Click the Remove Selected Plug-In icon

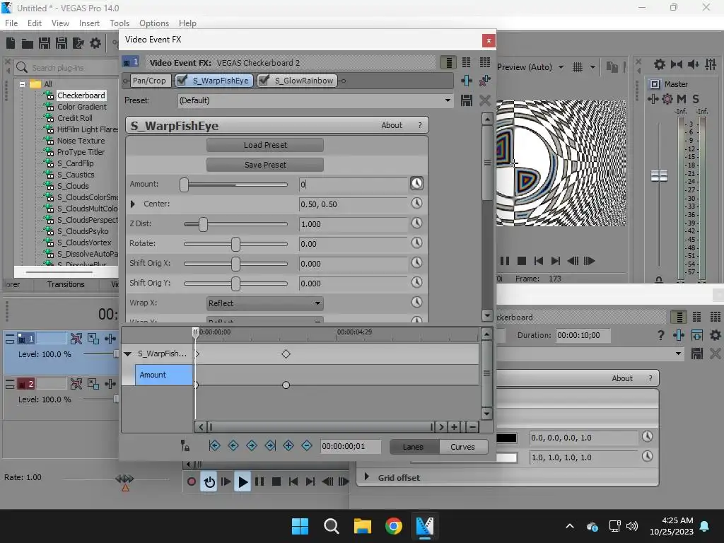tap(484, 81)
